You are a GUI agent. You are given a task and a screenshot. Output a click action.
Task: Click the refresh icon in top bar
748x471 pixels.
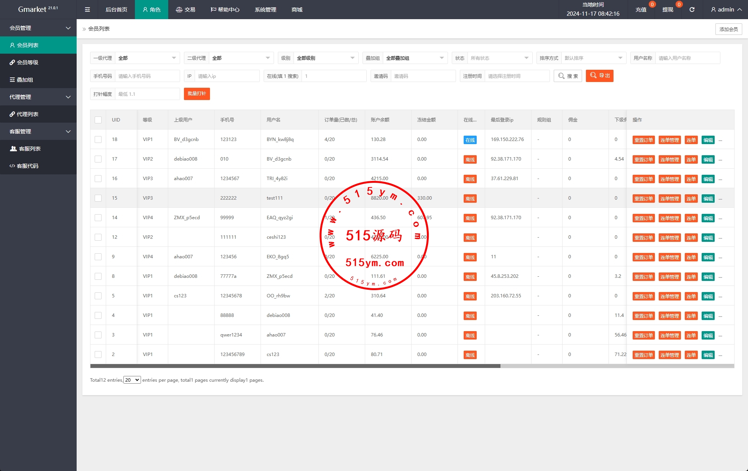692,10
